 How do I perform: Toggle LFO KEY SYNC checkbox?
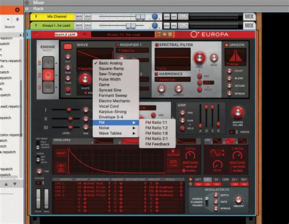[x=231, y=167]
